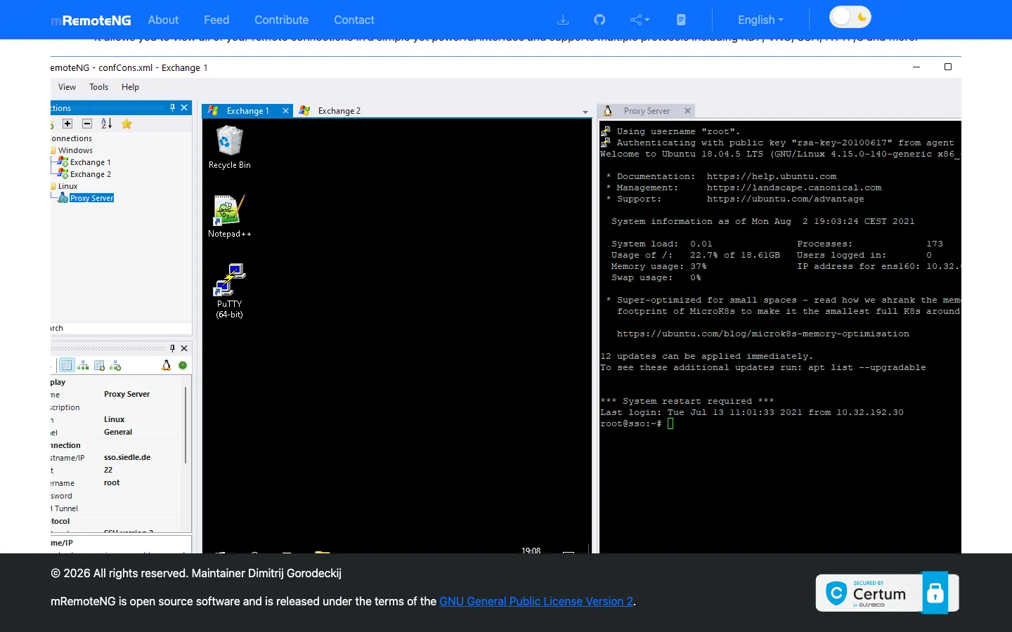1012x632 pixels.
Task: Click the maximize button of mRemoteNG window
Action: click(948, 67)
